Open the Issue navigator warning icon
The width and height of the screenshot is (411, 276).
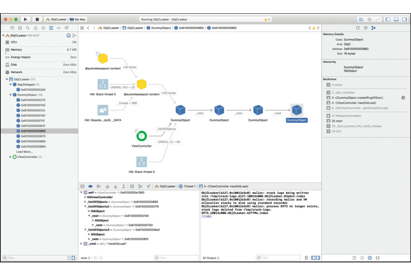[36, 28]
